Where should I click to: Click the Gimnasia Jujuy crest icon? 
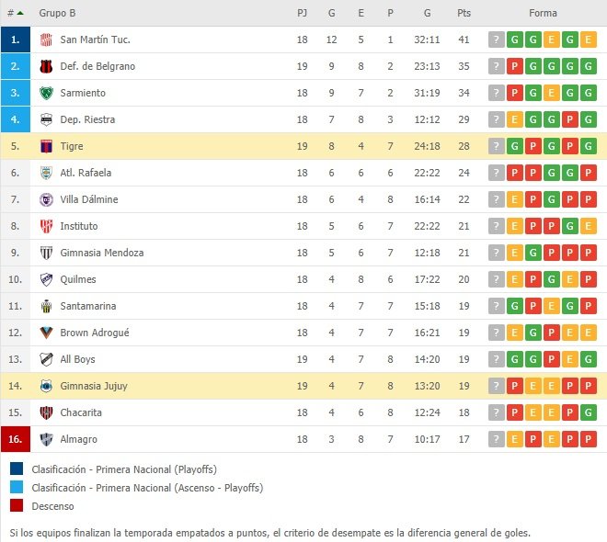(46, 386)
